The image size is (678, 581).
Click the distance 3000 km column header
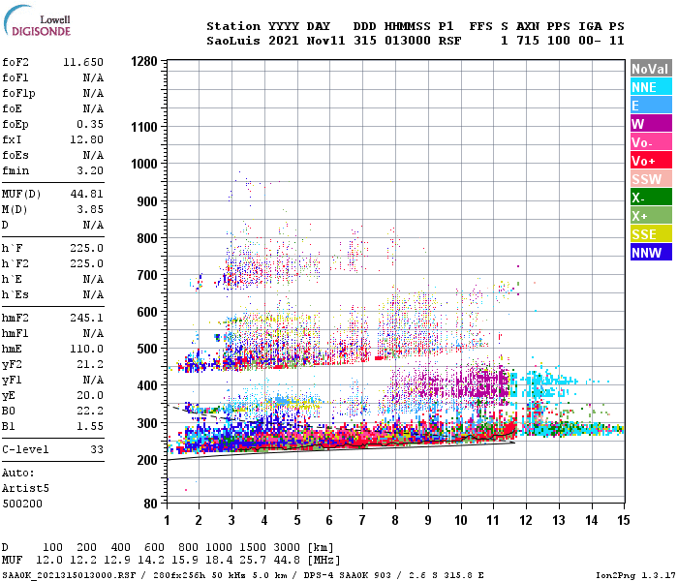point(287,547)
